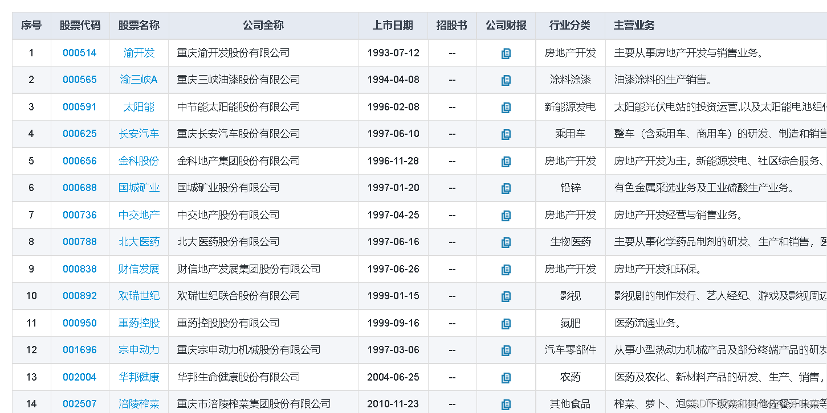Open stock code link 000591
The height and width of the screenshot is (413, 827).
pyautogui.click(x=80, y=107)
